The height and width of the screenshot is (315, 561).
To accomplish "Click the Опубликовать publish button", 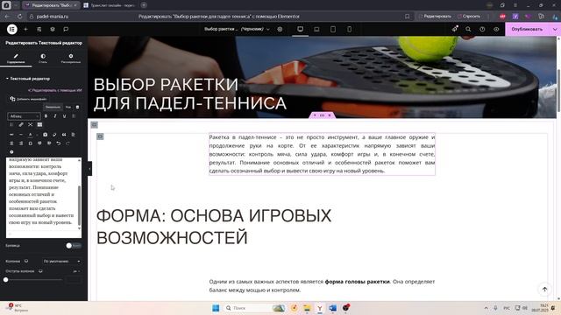I will pos(527,29).
